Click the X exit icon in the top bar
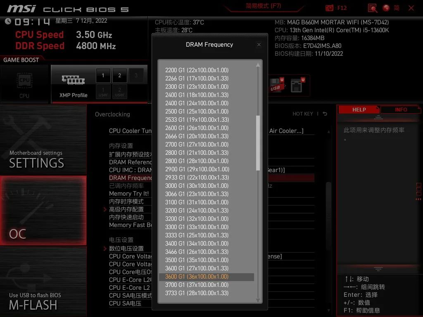 coord(411,8)
